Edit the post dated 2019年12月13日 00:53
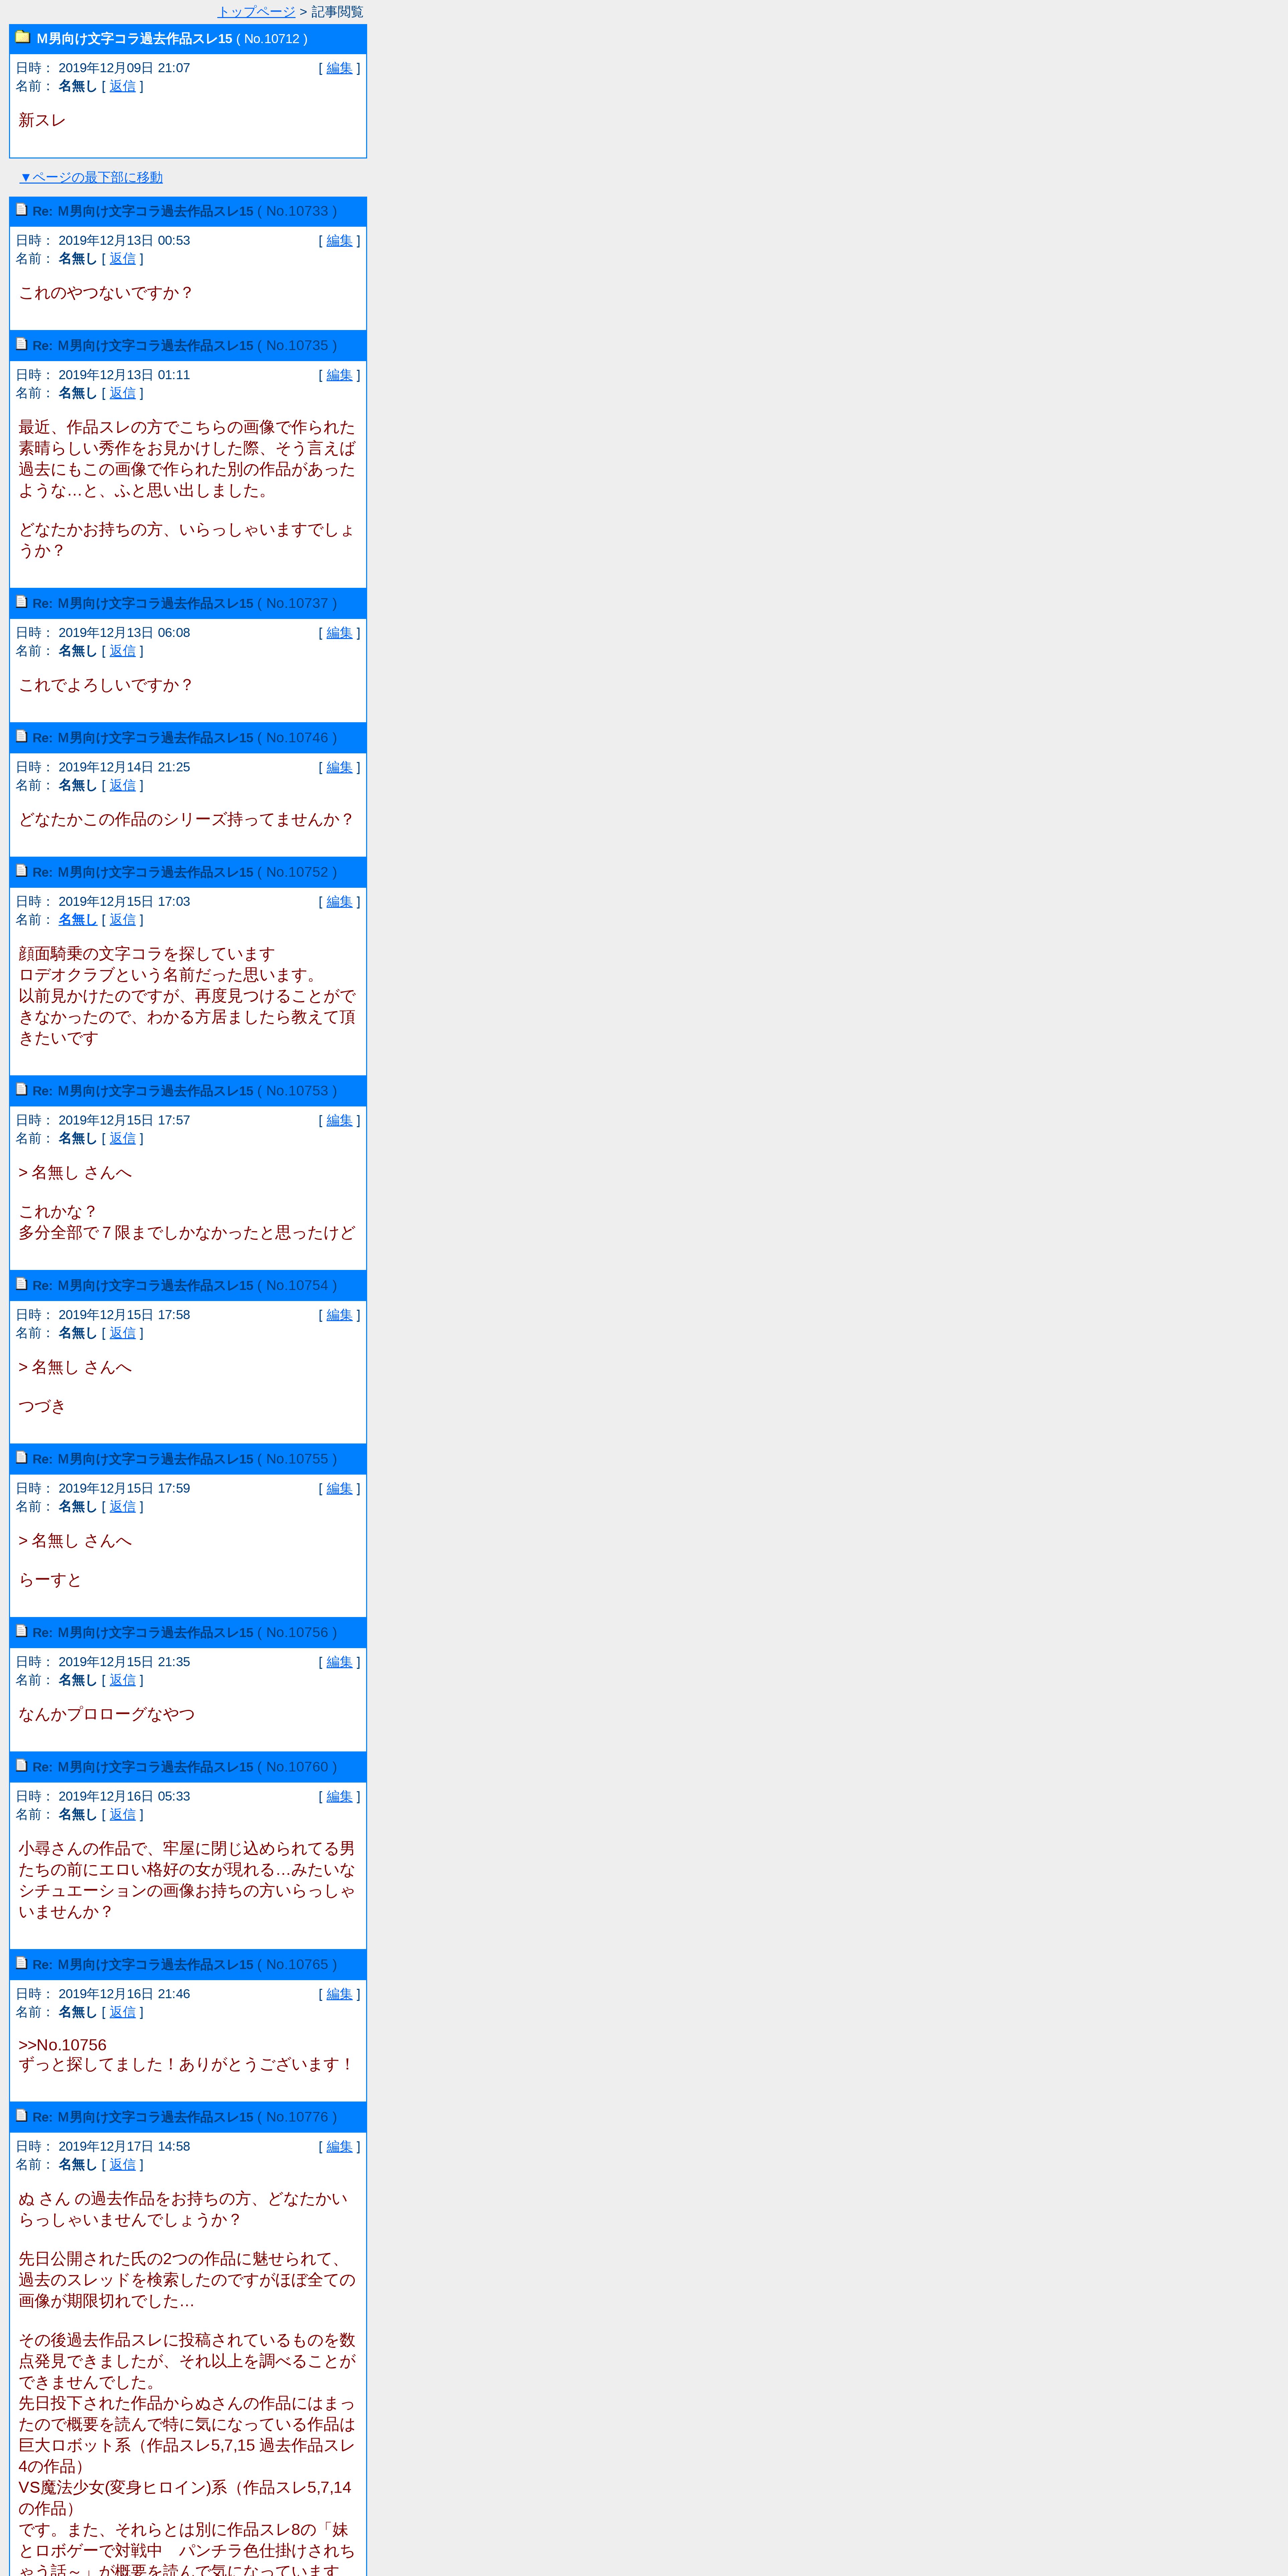Viewport: 1288px width, 2576px height. [x=339, y=240]
